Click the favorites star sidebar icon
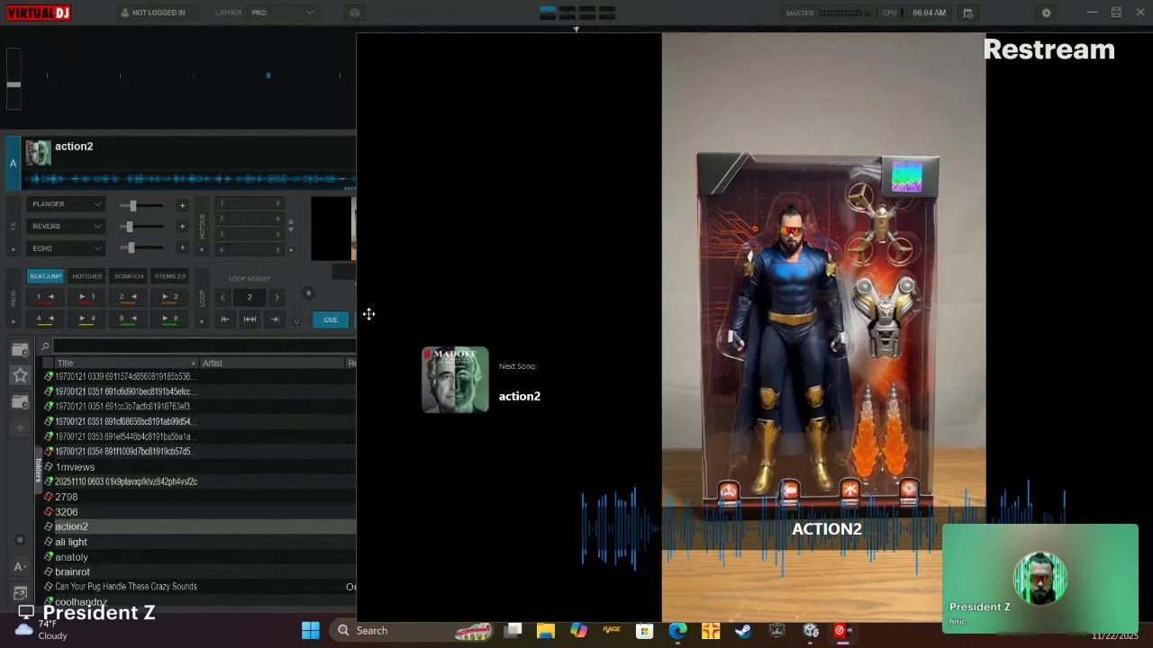Screen dimensions: 1153x648 [20, 375]
